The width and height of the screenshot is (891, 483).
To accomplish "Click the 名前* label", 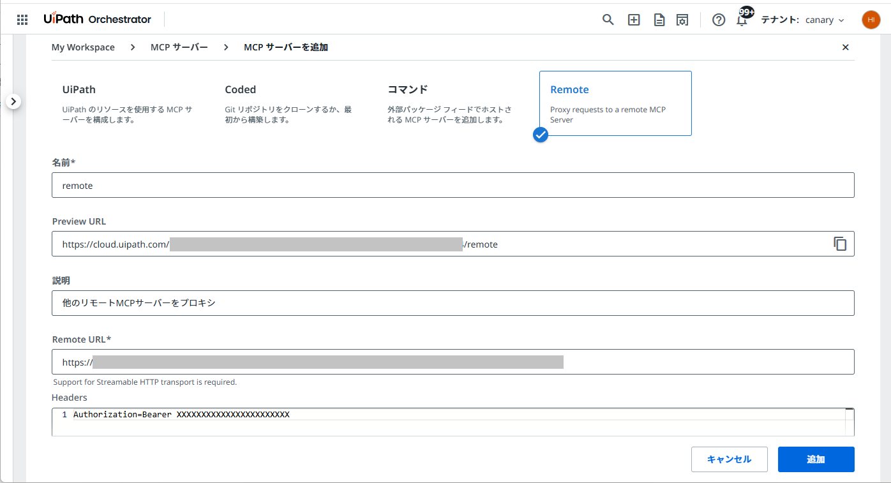I will (63, 163).
